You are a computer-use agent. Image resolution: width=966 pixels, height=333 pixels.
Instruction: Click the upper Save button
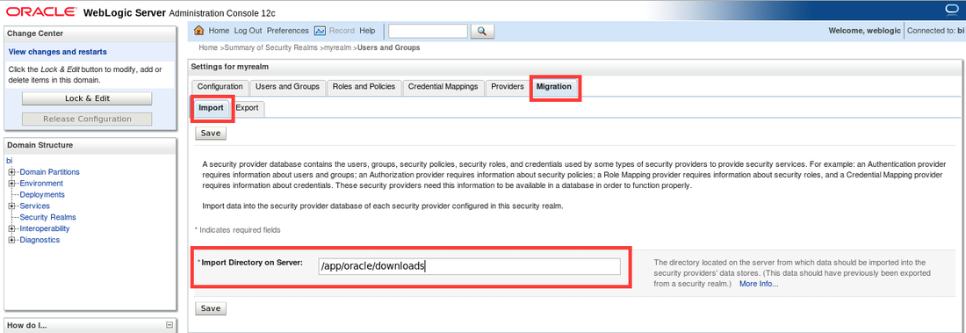(x=211, y=133)
